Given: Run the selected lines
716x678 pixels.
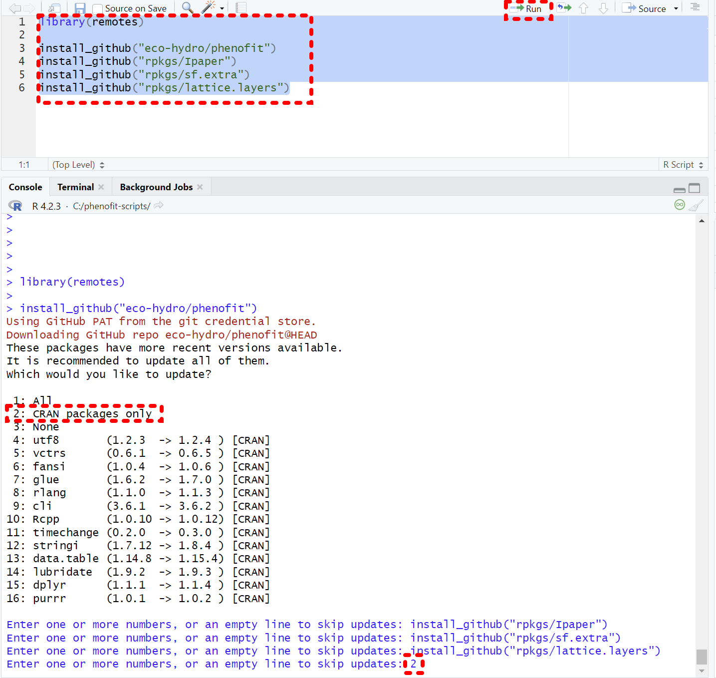Looking at the screenshot, I should coord(527,8).
